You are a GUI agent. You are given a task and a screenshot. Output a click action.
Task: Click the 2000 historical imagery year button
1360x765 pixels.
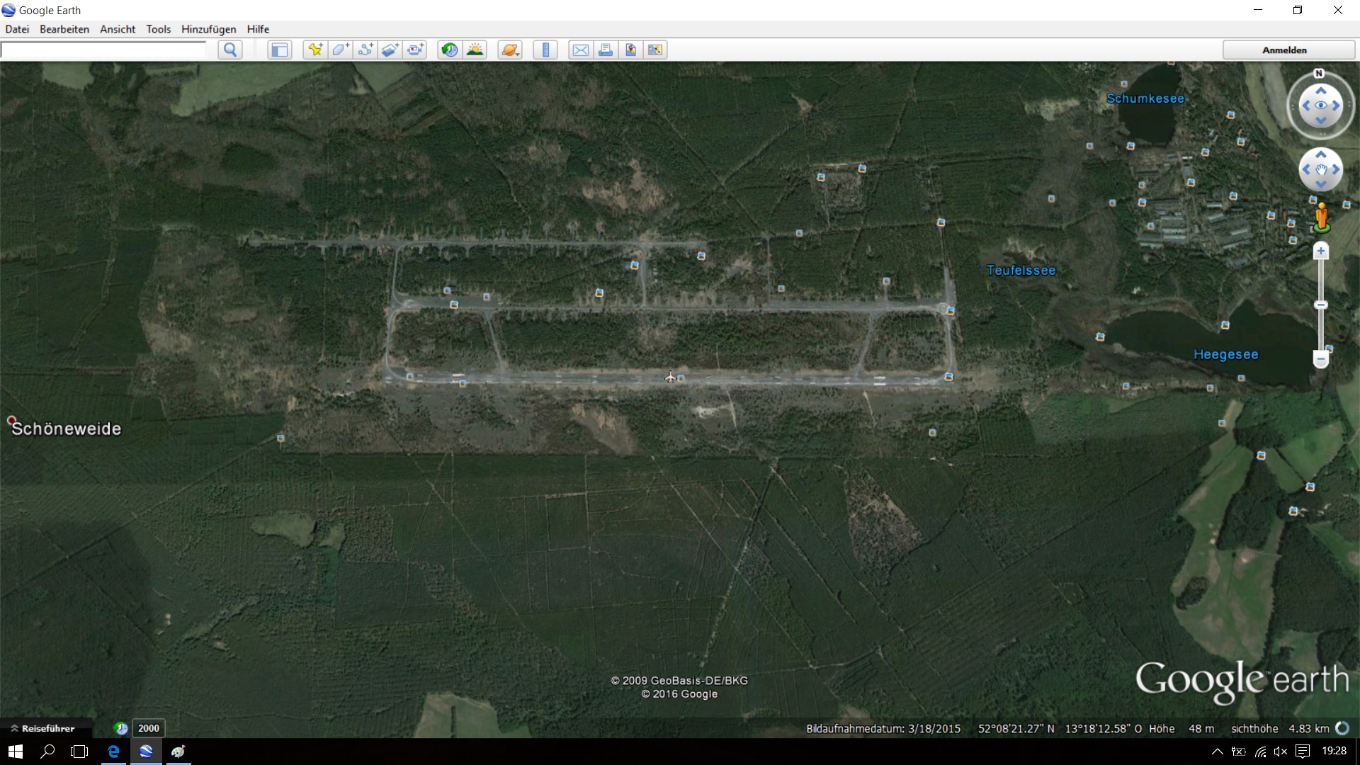click(148, 728)
